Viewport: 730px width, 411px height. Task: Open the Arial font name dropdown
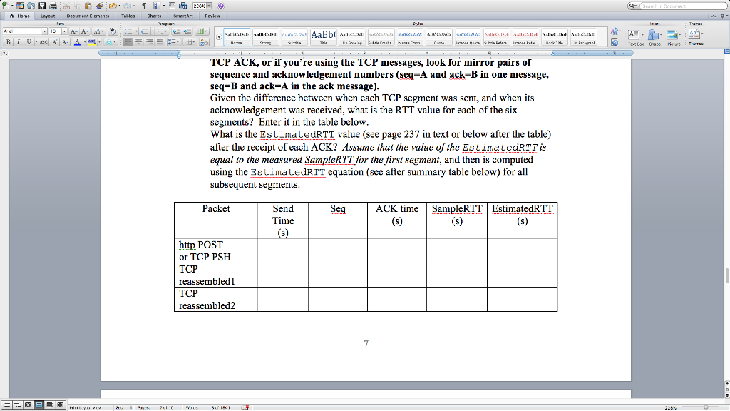click(44, 31)
